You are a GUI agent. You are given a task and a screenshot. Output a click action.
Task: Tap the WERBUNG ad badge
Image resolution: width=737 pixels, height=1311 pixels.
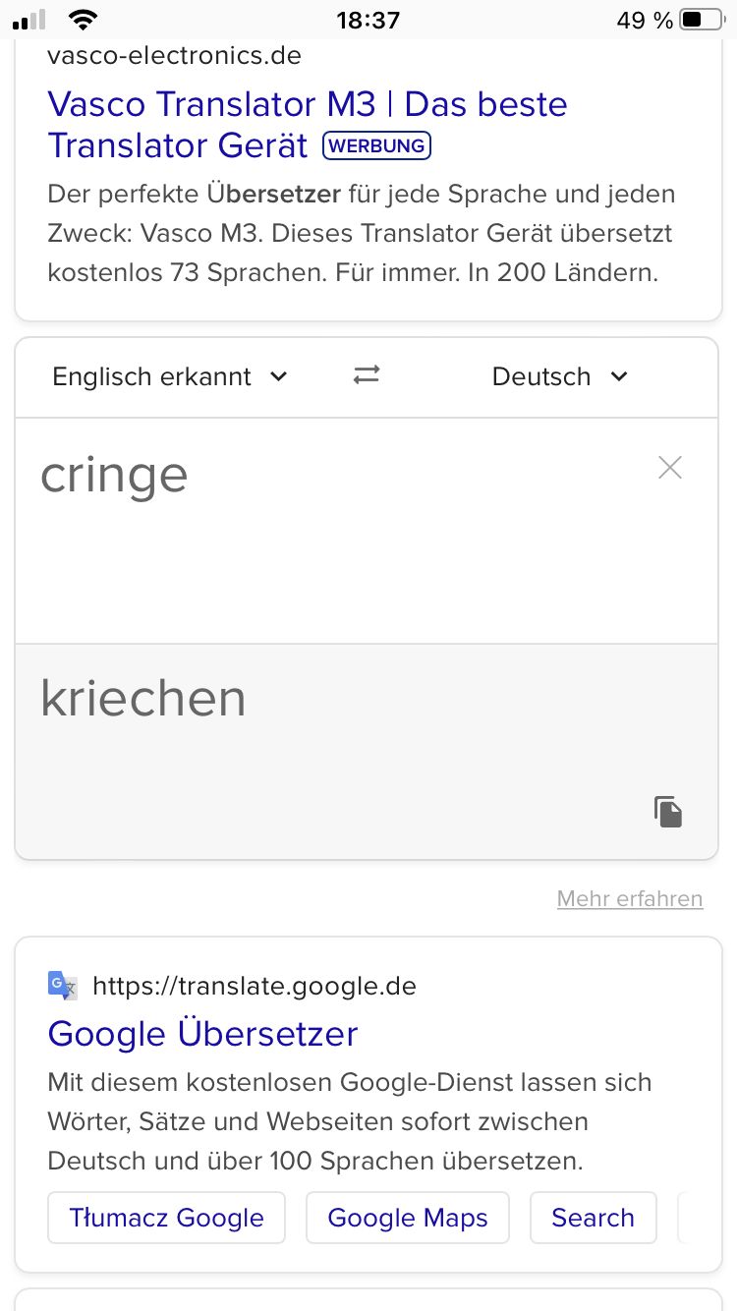click(376, 146)
